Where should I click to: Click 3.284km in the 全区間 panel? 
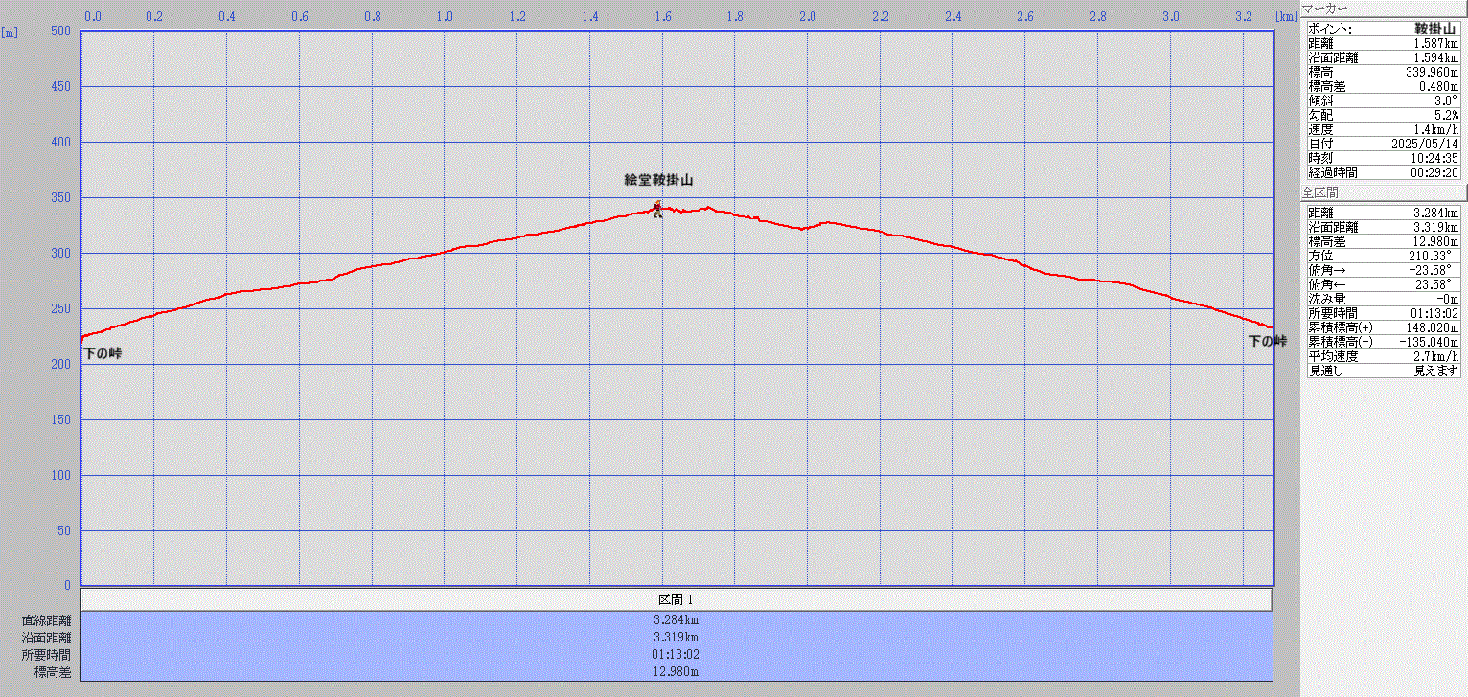point(1435,213)
